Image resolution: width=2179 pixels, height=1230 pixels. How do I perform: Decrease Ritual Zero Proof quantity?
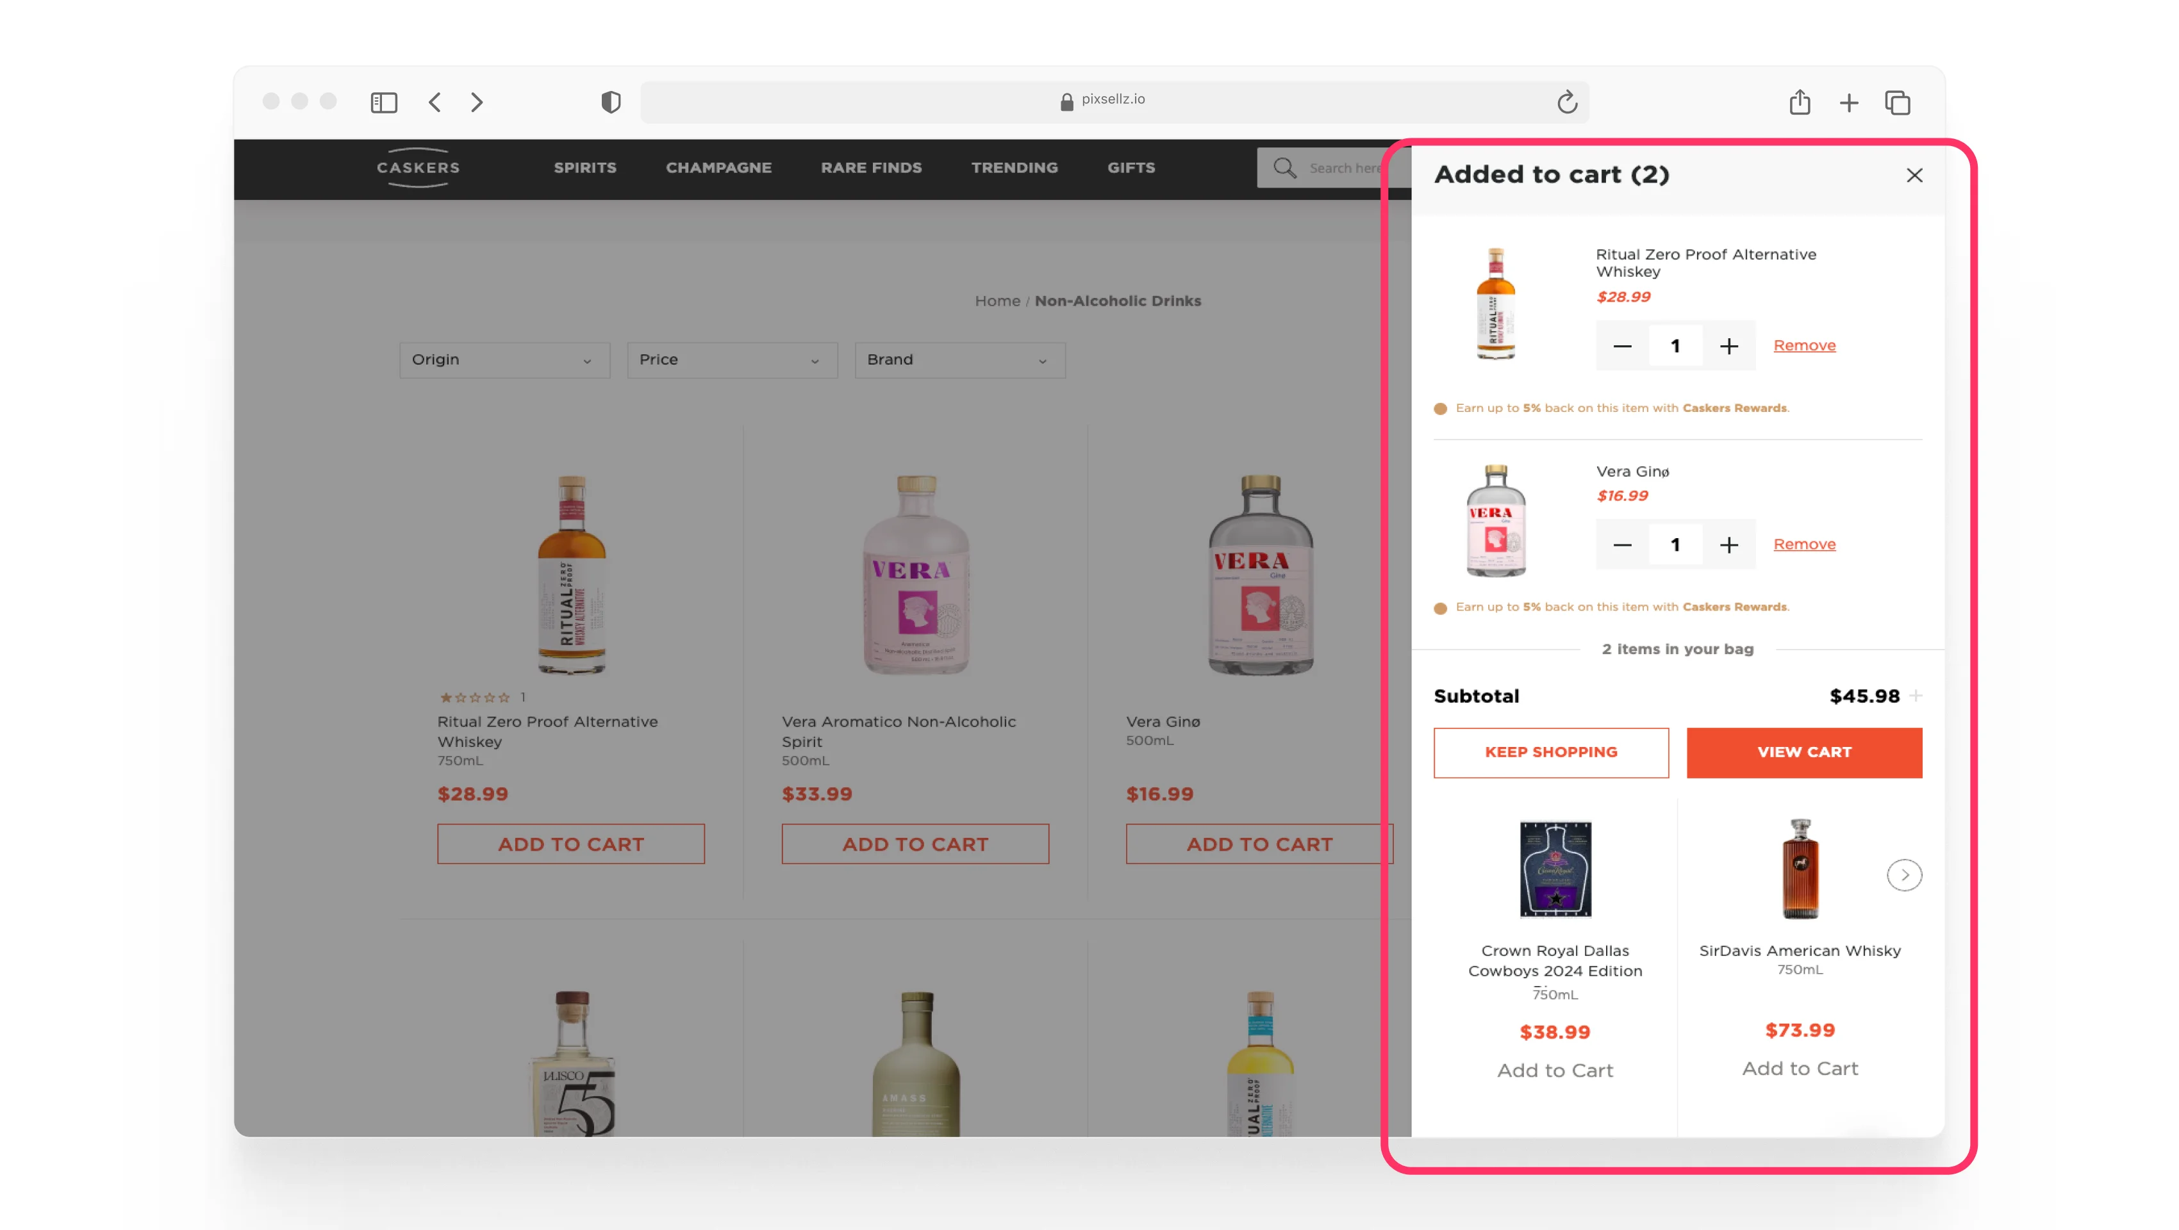pos(1621,346)
